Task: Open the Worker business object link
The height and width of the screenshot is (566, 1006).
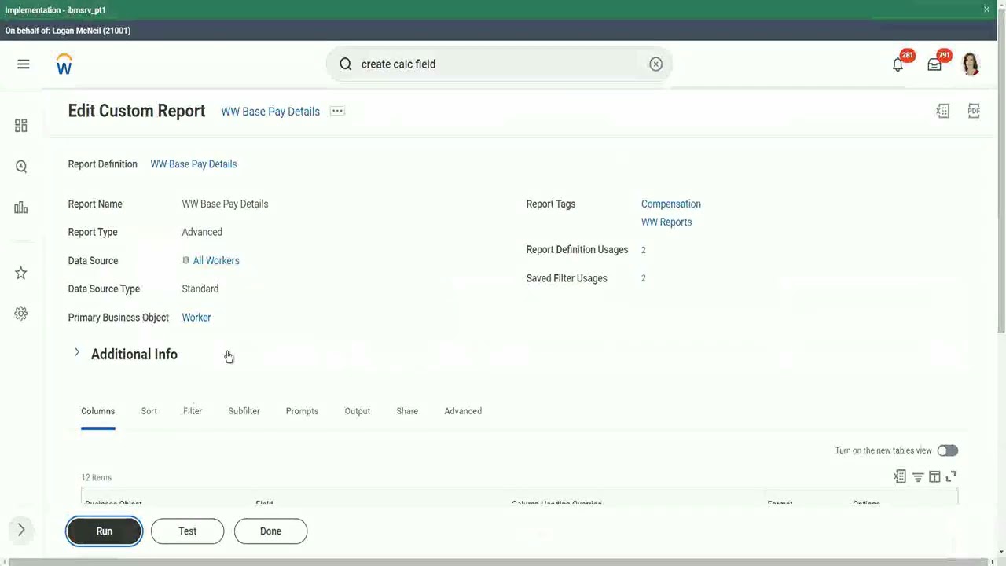Action: tap(196, 318)
